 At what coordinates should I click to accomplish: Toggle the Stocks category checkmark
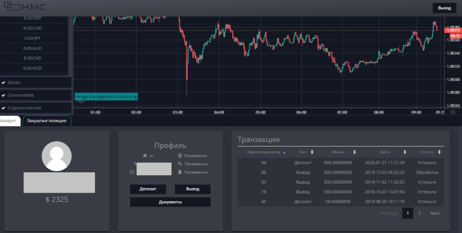pyautogui.click(x=4, y=83)
